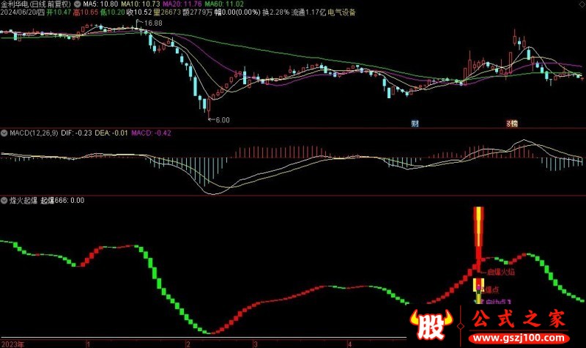Image resolution: width=586 pixels, height=348 pixels.
Task: Click the MA60: 11.02 label
Action: (224, 4)
